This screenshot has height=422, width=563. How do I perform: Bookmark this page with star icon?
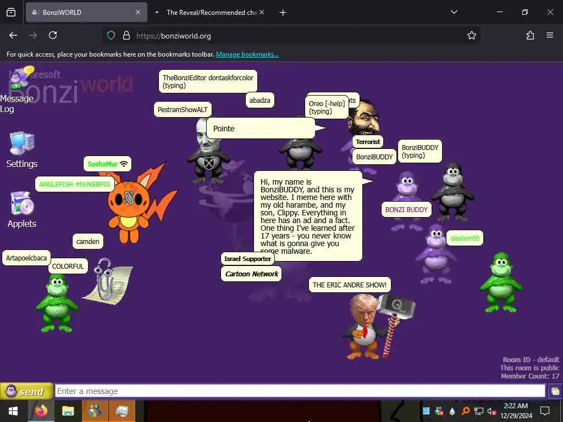point(471,35)
